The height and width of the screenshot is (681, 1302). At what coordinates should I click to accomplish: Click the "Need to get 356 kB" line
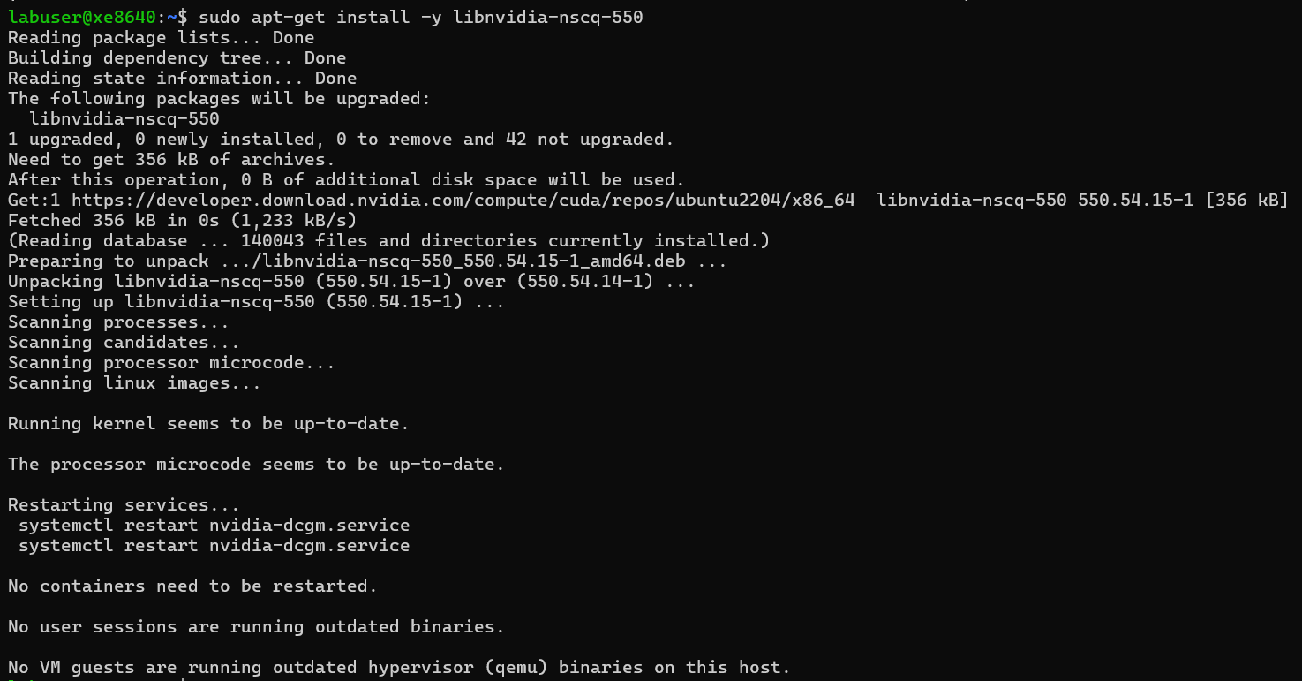[x=171, y=160]
